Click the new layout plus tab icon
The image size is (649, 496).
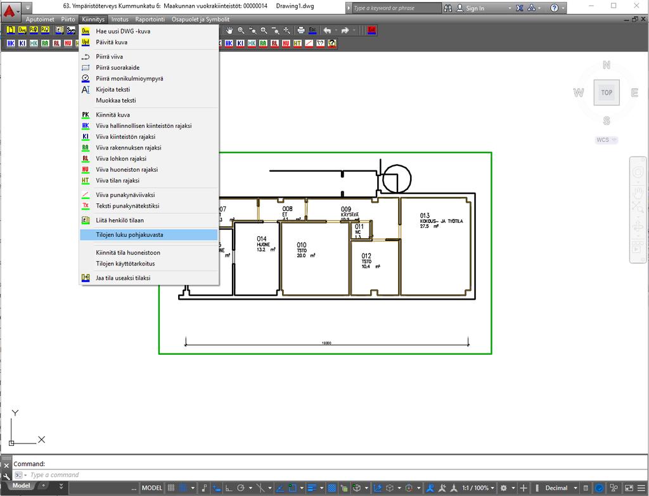tap(44, 486)
